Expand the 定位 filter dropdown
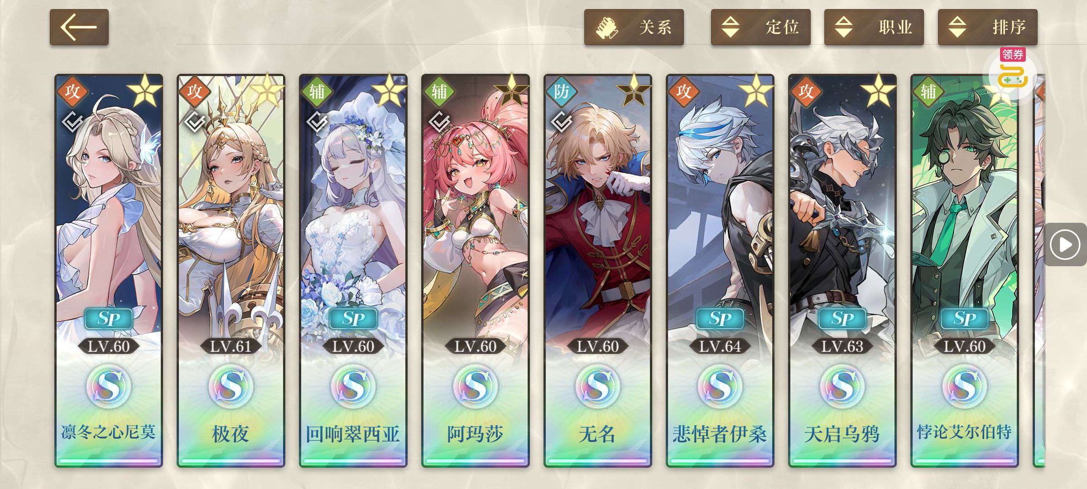 (x=760, y=27)
